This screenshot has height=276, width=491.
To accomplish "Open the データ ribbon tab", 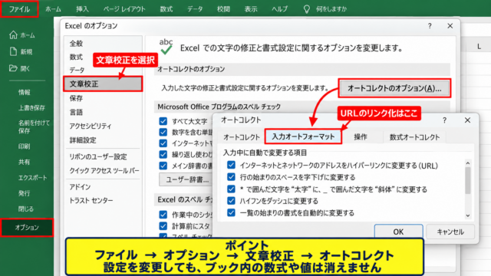I will pyautogui.click(x=195, y=9).
